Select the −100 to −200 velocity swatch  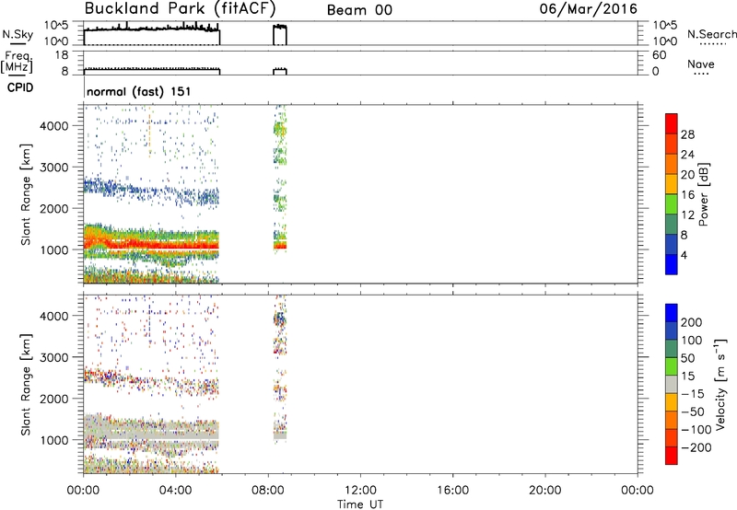[x=672, y=437]
